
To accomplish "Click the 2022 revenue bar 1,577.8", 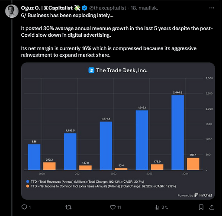I will click(x=106, y=146).
